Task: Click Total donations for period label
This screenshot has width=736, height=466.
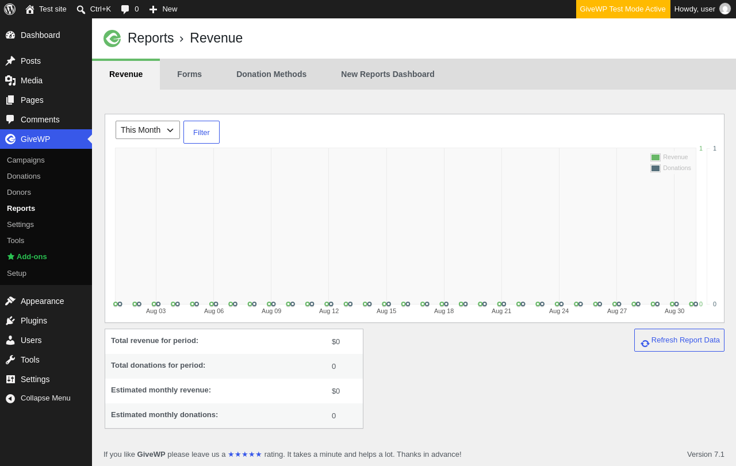Action: coord(158,365)
